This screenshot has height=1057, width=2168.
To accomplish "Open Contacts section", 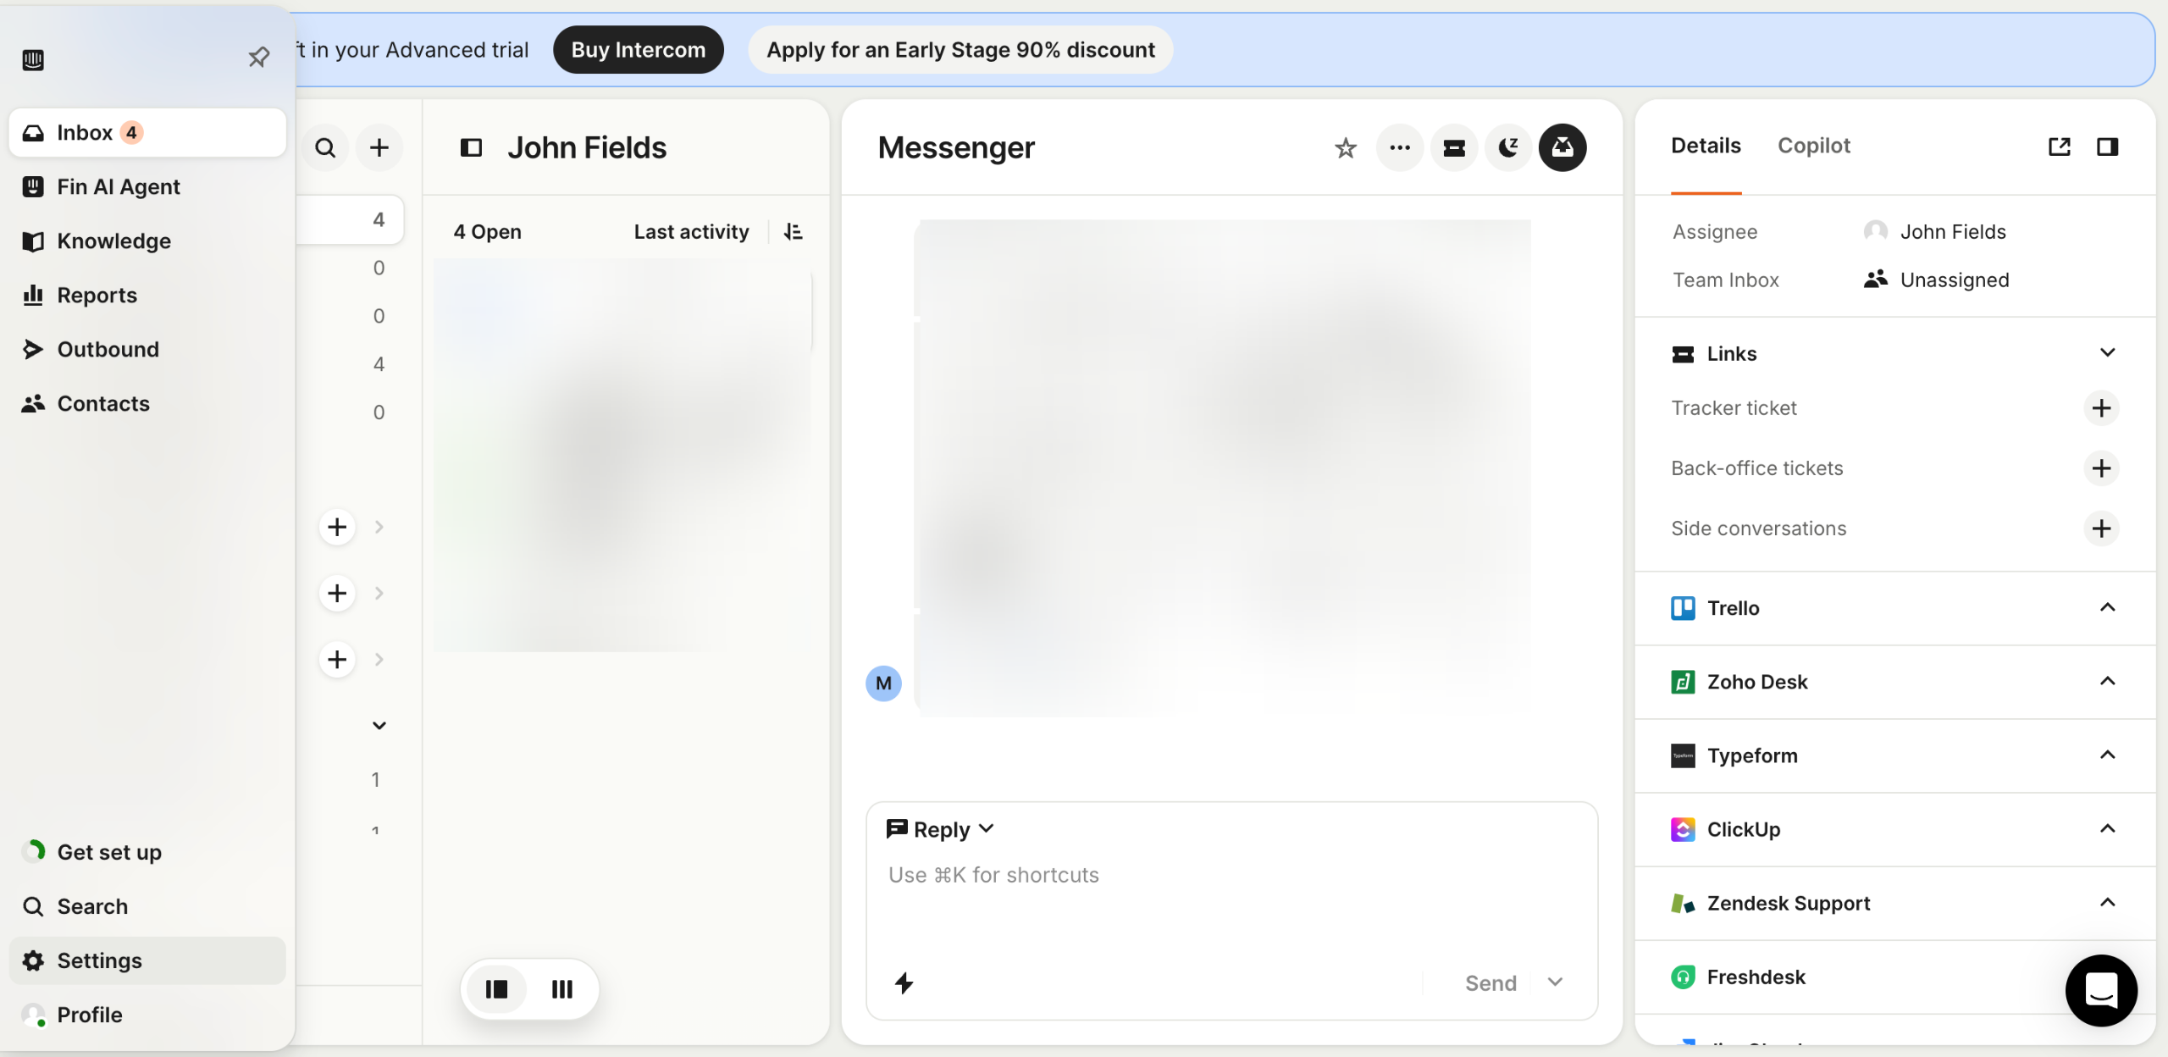I will coord(147,403).
